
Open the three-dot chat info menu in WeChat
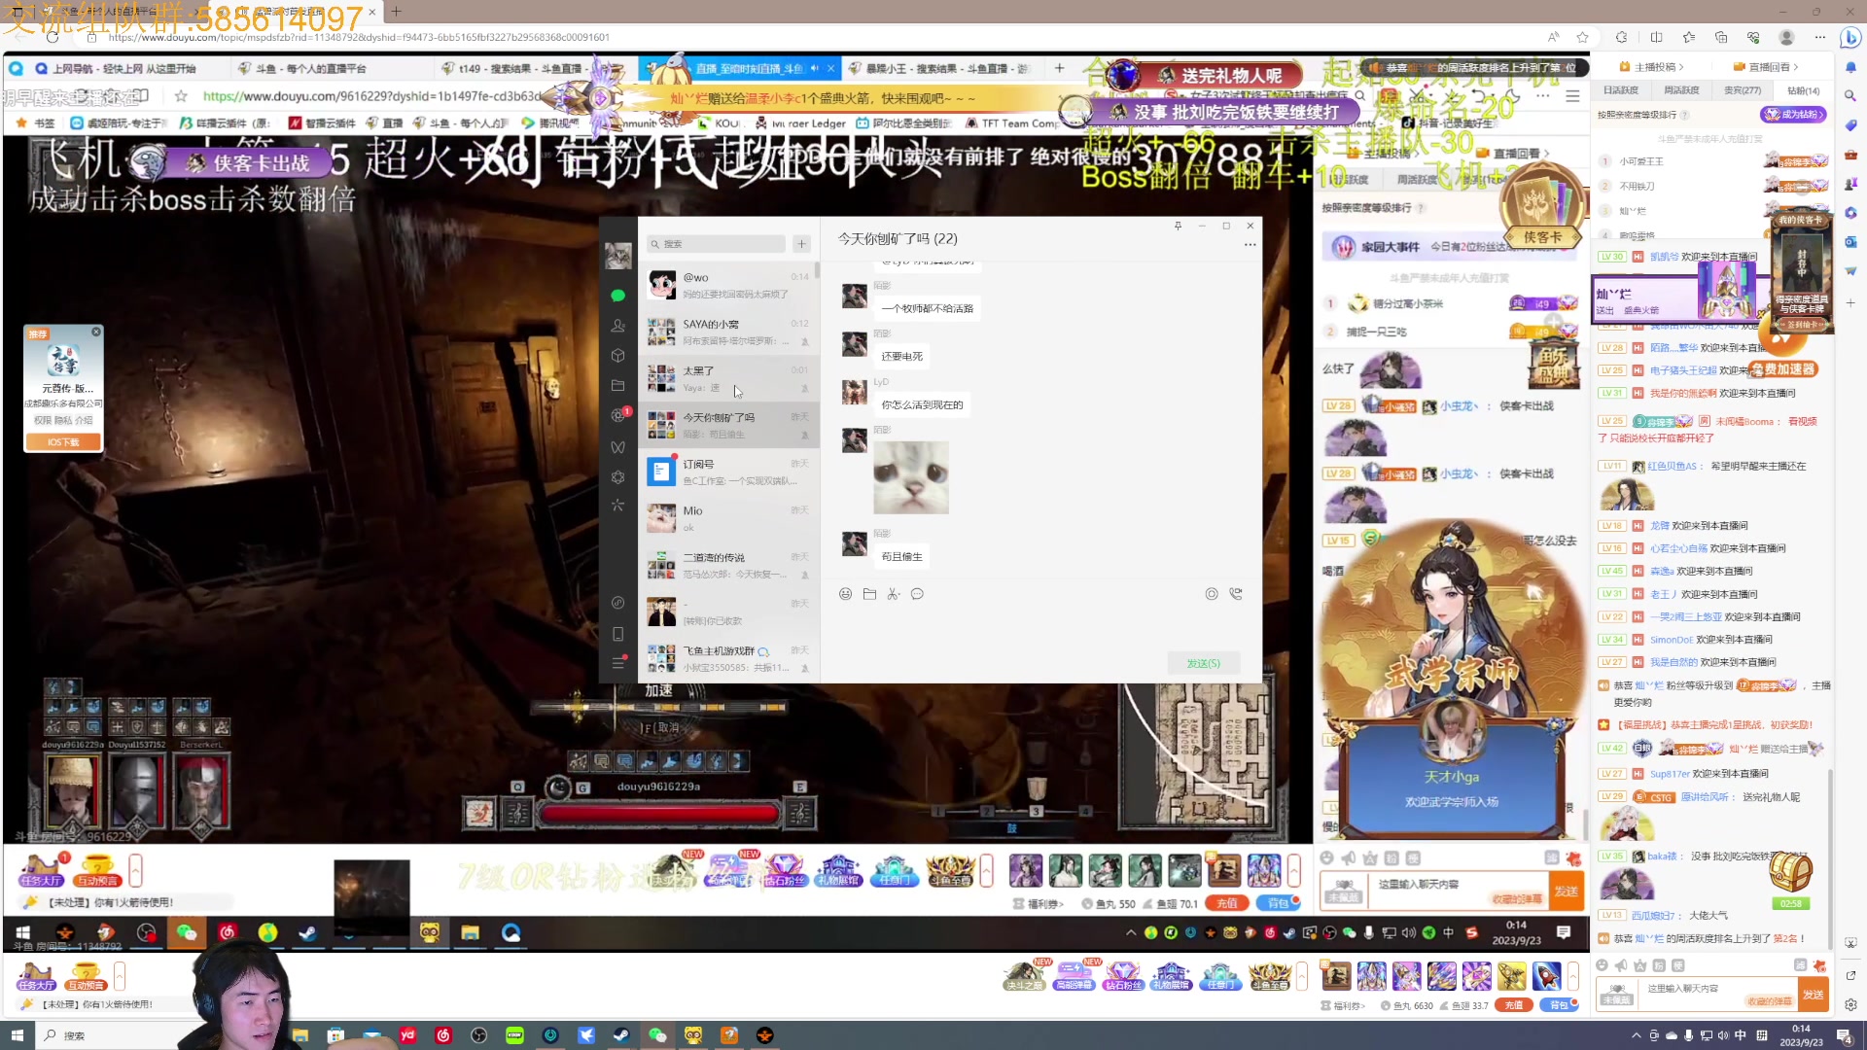[1250, 245]
